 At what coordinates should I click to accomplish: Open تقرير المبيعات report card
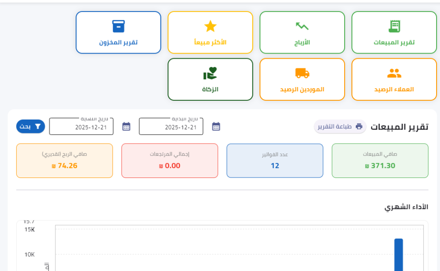[394, 33]
